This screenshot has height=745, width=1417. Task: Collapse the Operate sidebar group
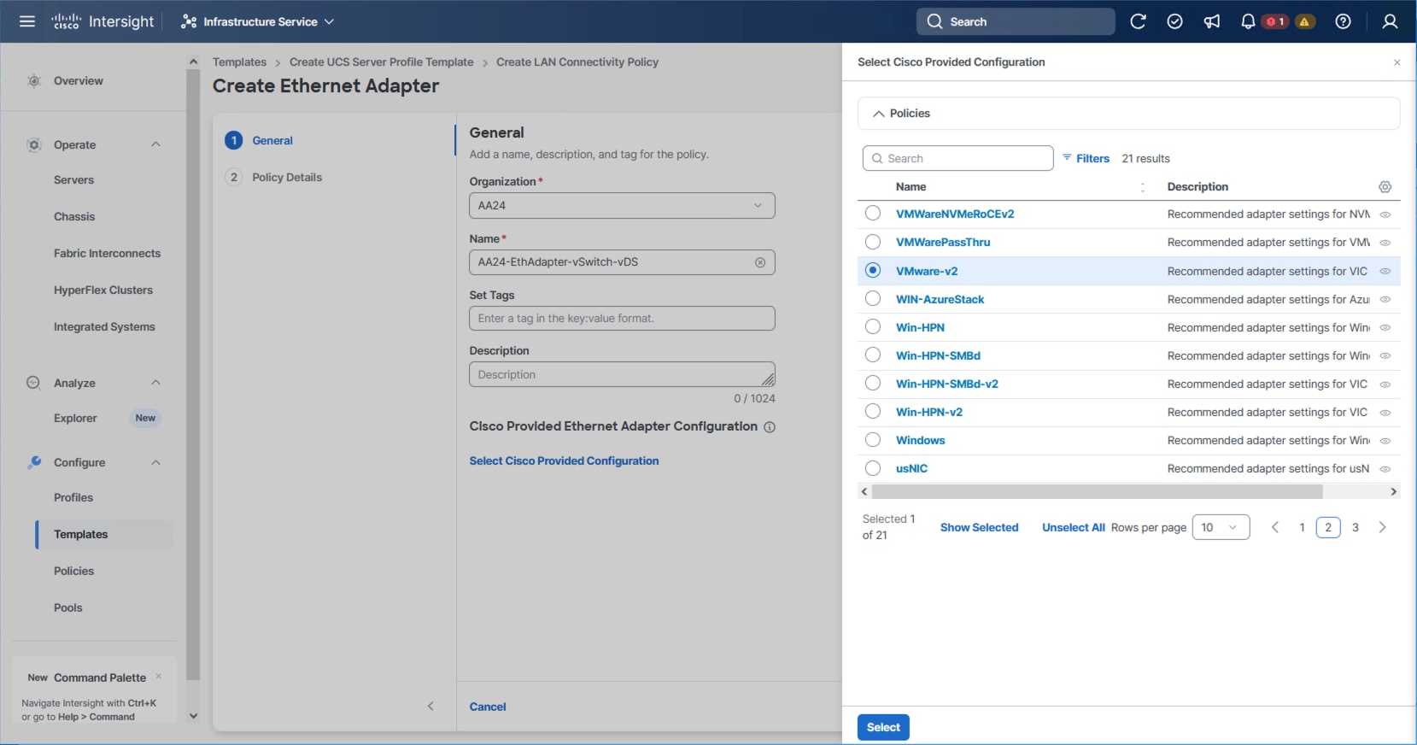click(155, 144)
